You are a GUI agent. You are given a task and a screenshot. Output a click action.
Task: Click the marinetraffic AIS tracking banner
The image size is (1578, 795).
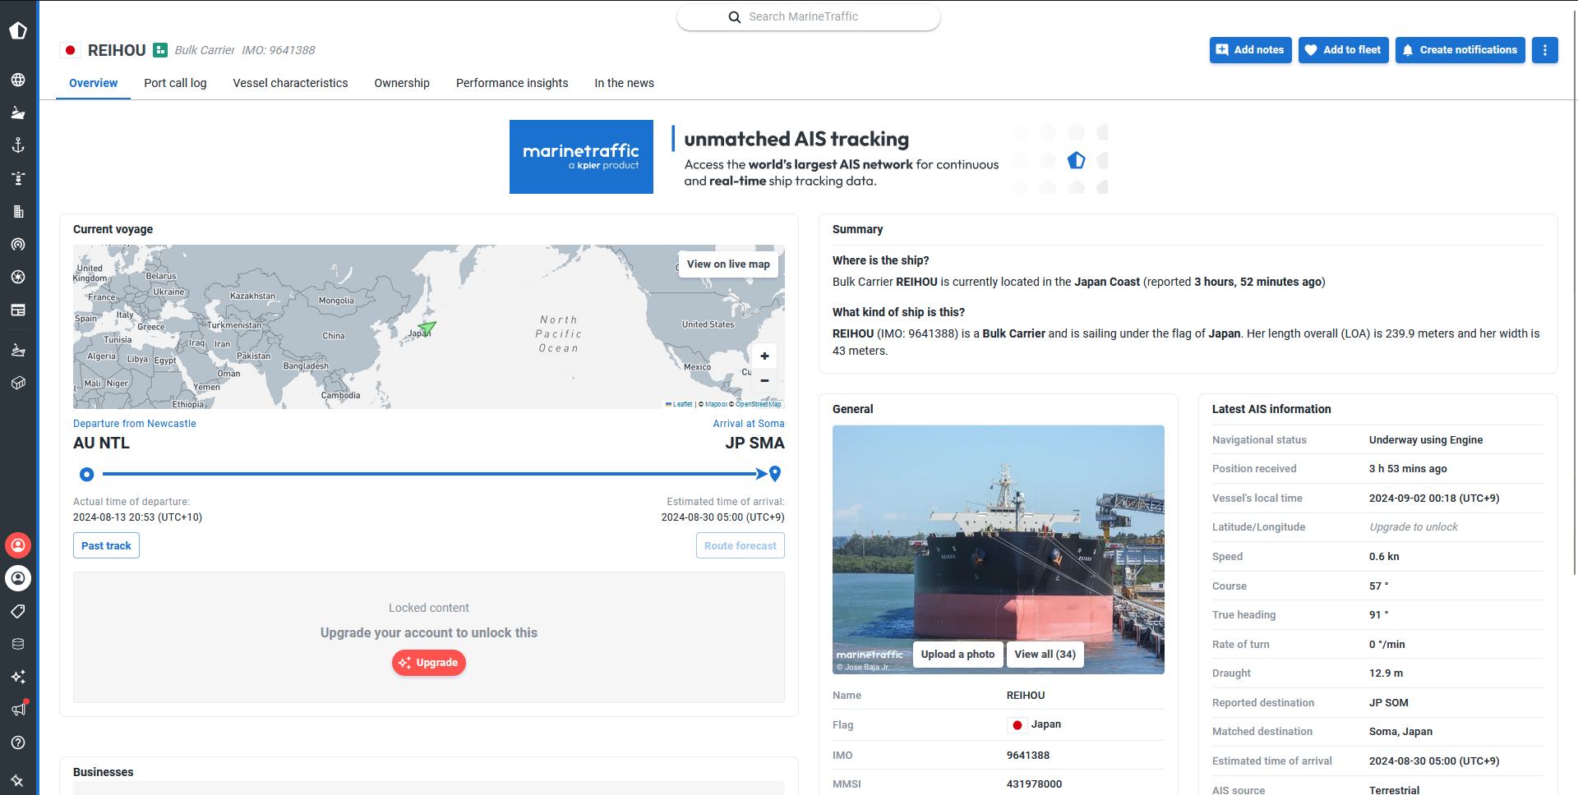coord(809,157)
